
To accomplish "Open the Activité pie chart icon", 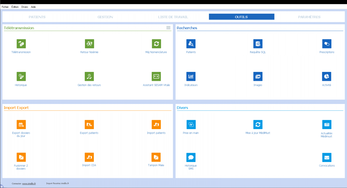I will (327, 76).
